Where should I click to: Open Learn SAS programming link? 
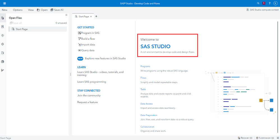[92, 82]
